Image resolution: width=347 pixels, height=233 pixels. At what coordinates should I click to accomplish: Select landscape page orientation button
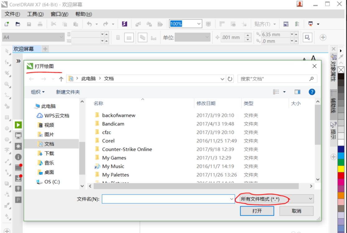coord(129,38)
